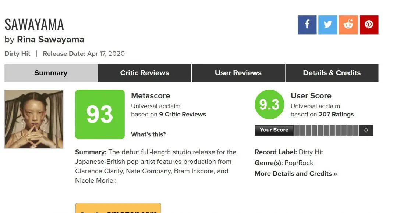The image size is (393, 213).
Task: Share the album on Reddit
Action: (348, 25)
